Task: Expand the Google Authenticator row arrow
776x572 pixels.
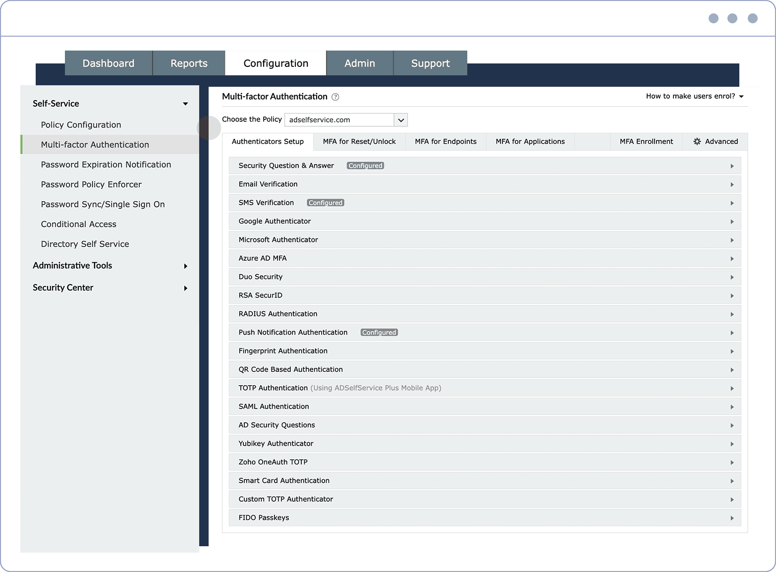Action: pos(732,222)
